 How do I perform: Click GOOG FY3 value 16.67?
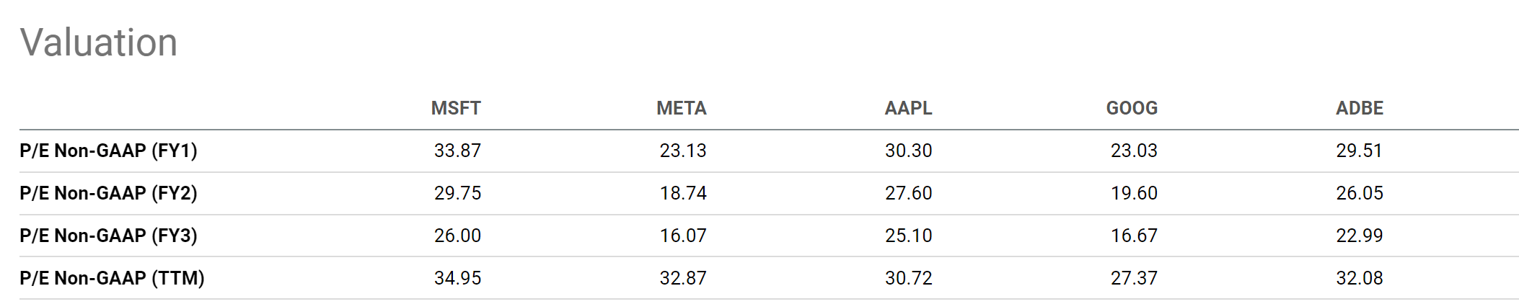(1134, 236)
